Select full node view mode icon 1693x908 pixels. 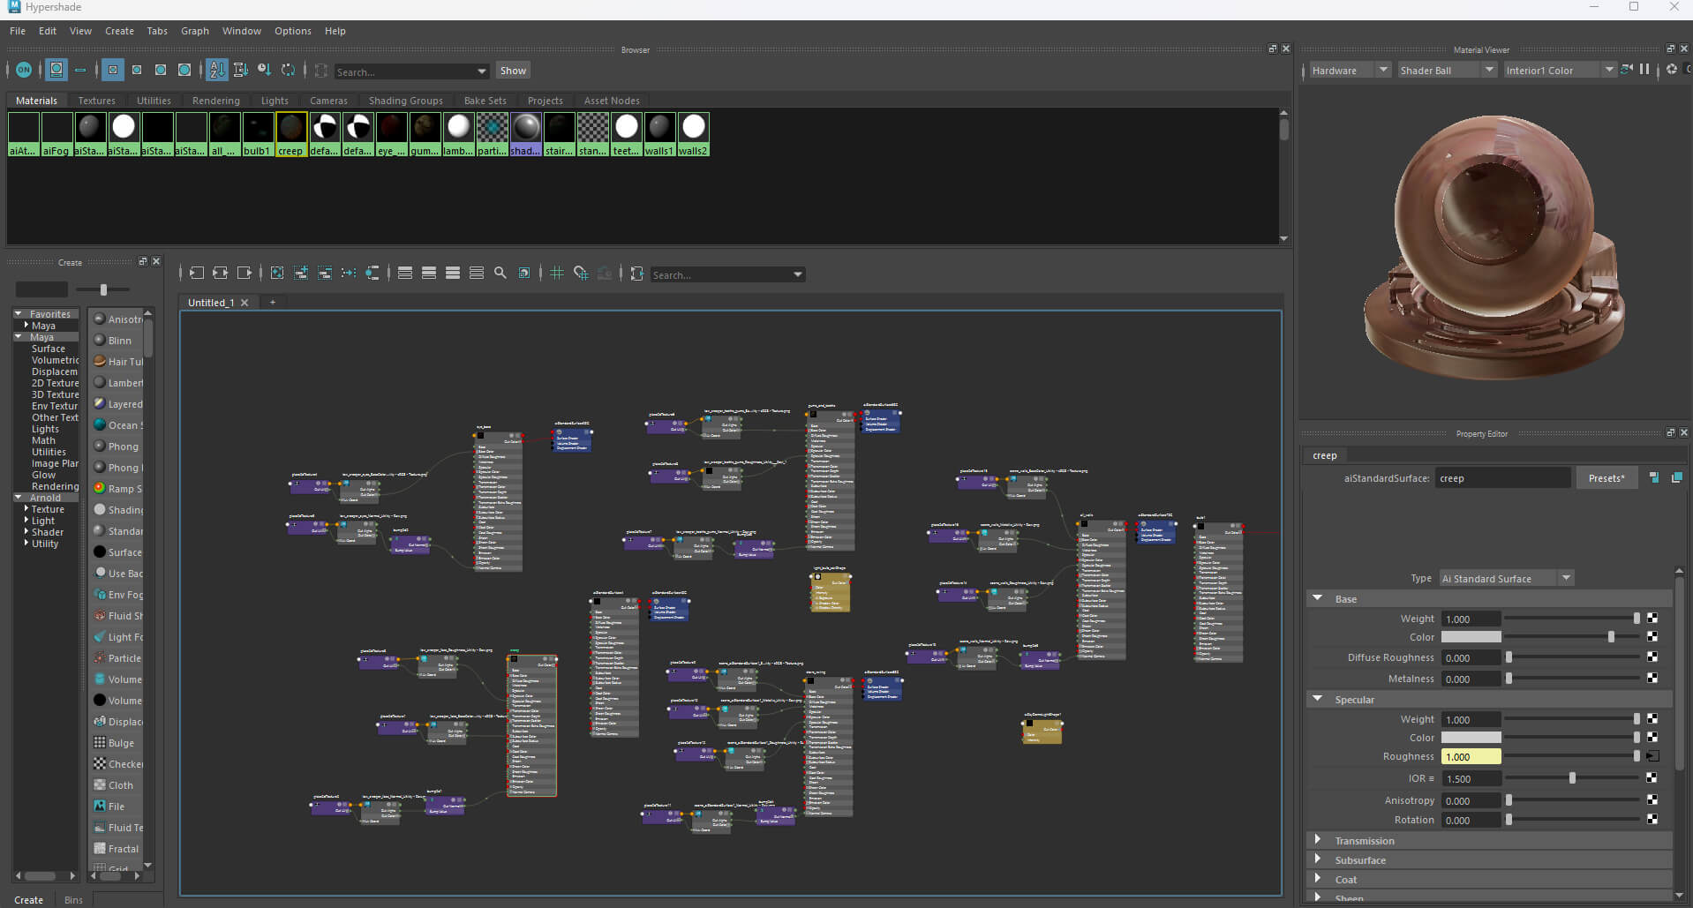pos(453,274)
